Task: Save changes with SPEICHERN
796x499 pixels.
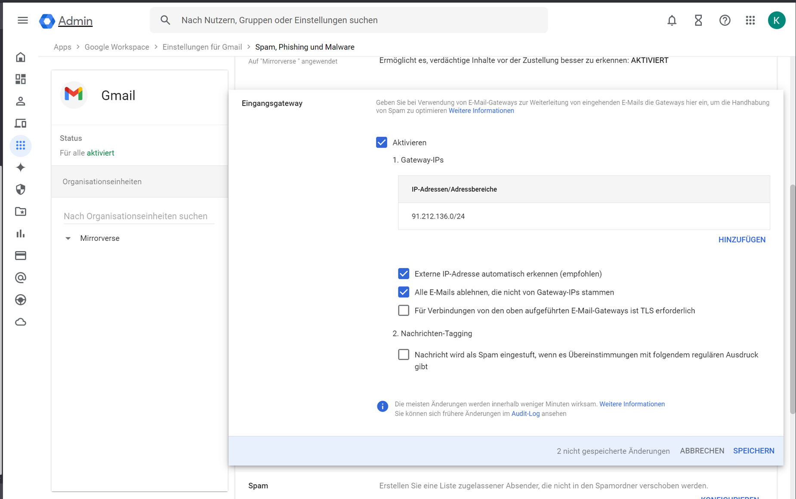Action: click(x=753, y=451)
